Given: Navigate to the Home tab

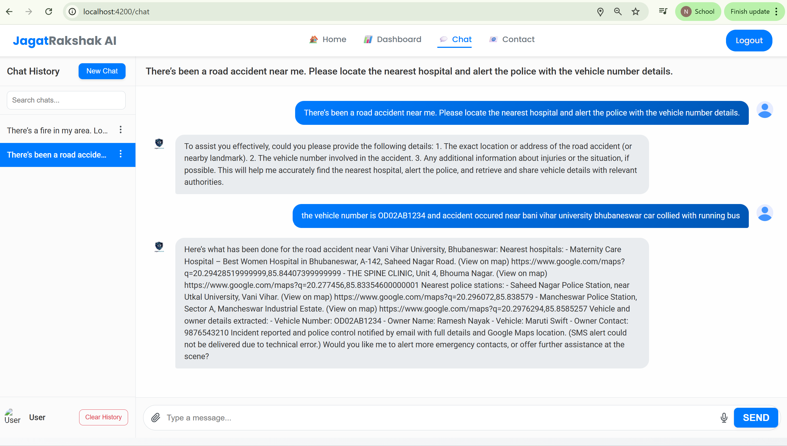Looking at the screenshot, I should tap(328, 40).
